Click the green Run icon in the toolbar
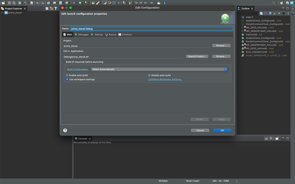 coord(80,3)
